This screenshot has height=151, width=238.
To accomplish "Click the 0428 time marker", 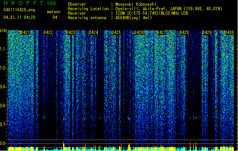I will 184,32.
